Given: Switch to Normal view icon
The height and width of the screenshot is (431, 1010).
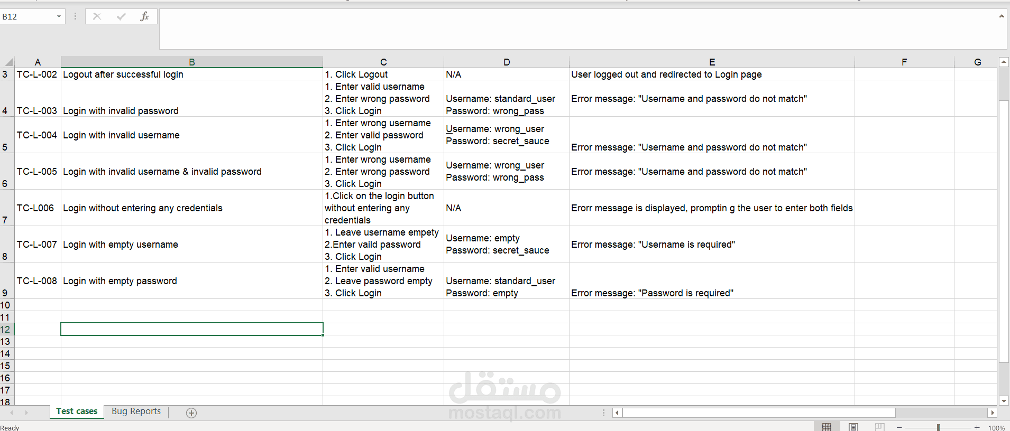Looking at the screenshot, I should [827, 427].
